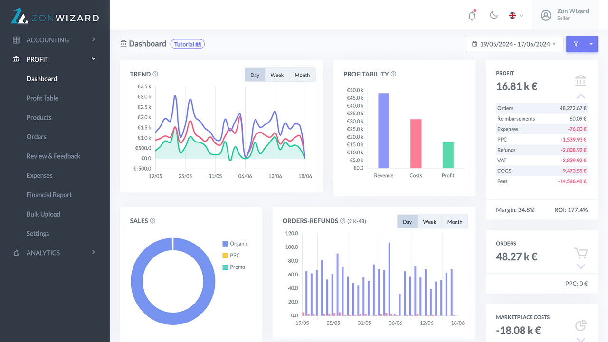Expand the Orders card details chevron
The height and width of the screenshot is (342, 608).
click(x=580, y=266)
